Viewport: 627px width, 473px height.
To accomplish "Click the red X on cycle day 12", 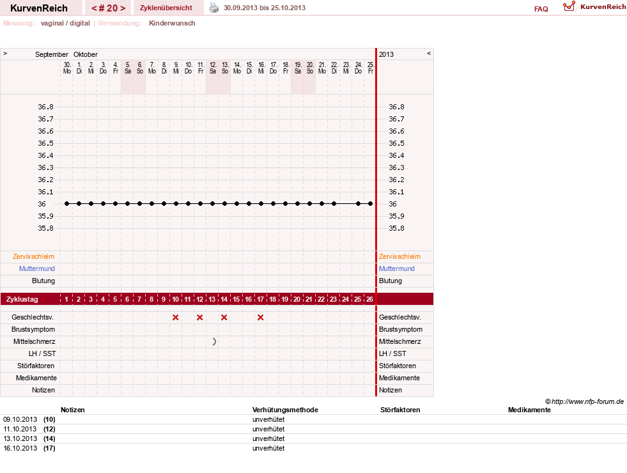I will coord(199,318).
